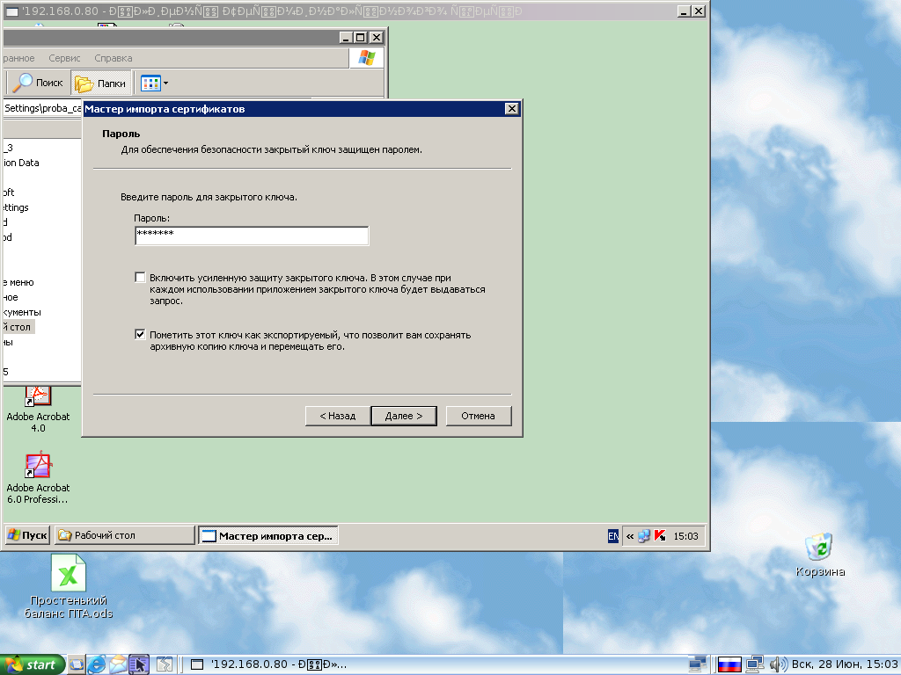Screen dimensions: 901x675
Task: Select the Корзина recycle bin icon
Action: (x=820, y=547)
